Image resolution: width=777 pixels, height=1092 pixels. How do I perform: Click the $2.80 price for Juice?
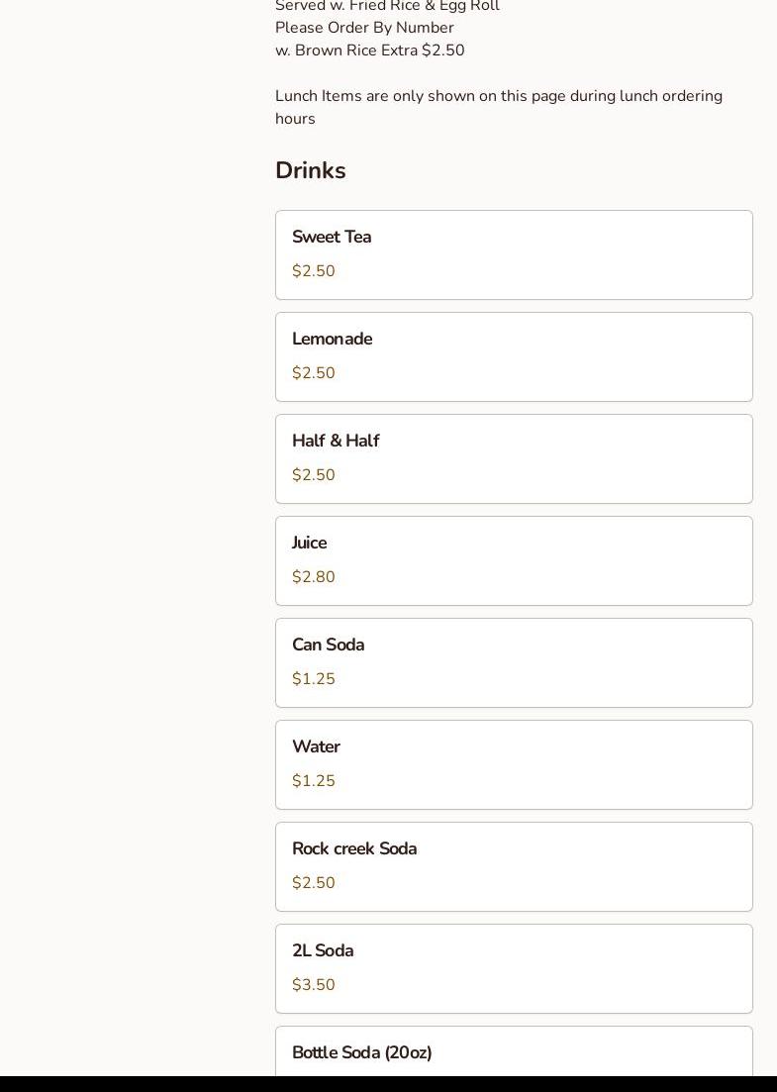pyautogui.click(x=314, y=577)
